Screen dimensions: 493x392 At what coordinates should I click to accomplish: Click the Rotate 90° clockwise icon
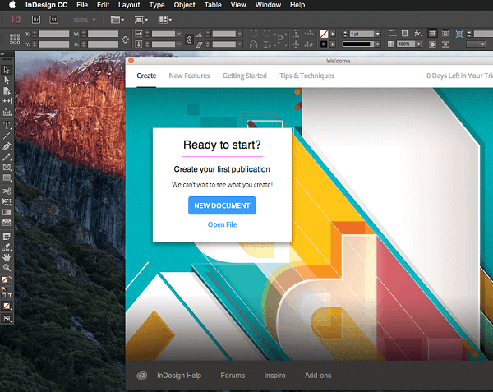coord(254,34)
